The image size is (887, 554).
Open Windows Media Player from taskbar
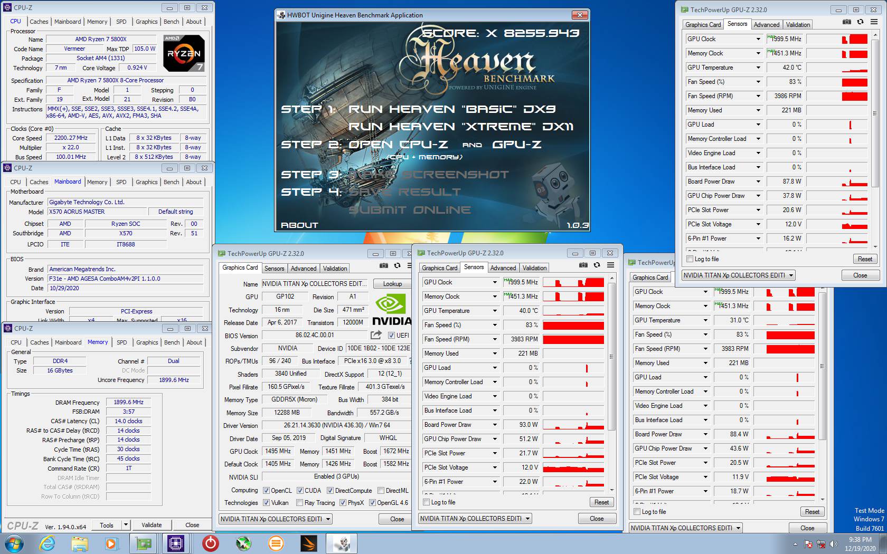click(111, 543)
